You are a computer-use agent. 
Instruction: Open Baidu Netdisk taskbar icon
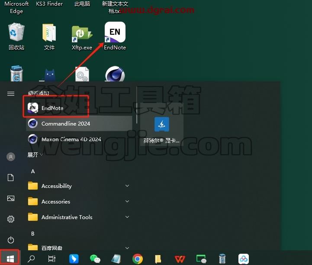(243, 259)
